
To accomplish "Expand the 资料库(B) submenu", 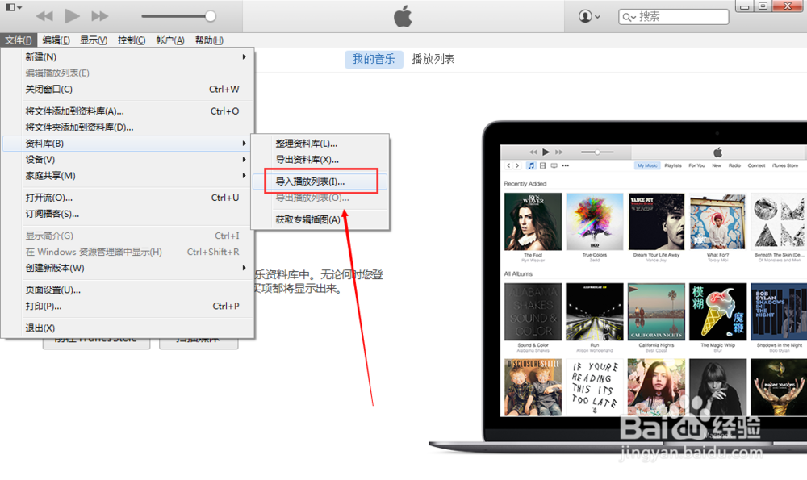I will 128,144.
